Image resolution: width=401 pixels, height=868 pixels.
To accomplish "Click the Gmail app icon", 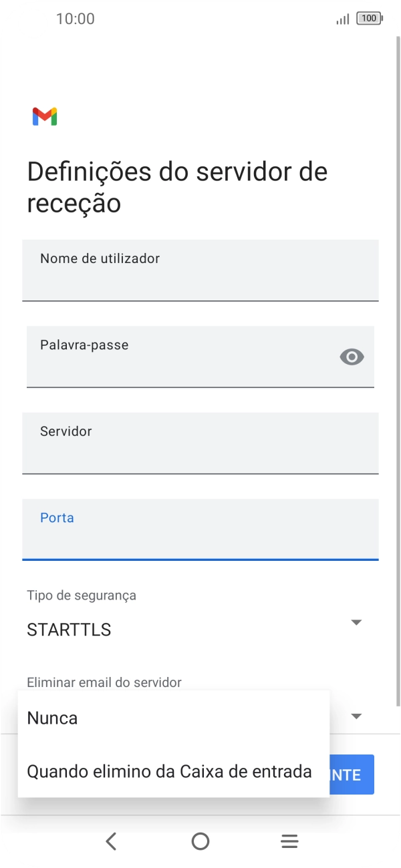I will (x=45, y=116).
